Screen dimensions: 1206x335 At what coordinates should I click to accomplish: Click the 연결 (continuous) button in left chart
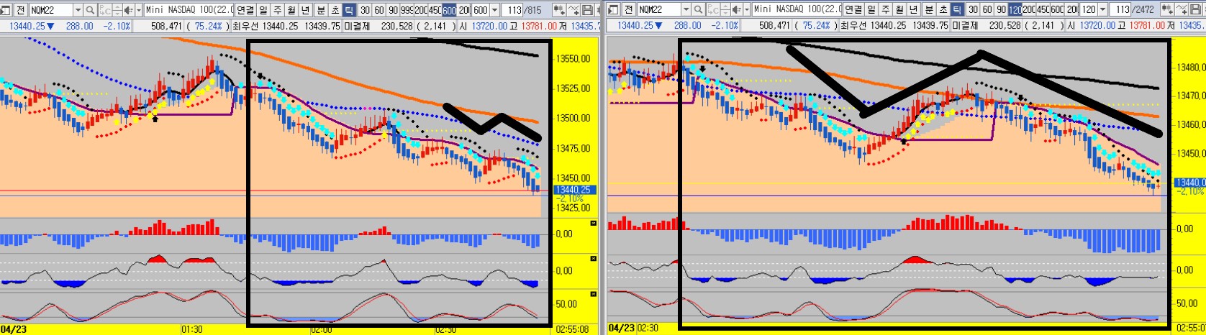(x=245, y=10)
